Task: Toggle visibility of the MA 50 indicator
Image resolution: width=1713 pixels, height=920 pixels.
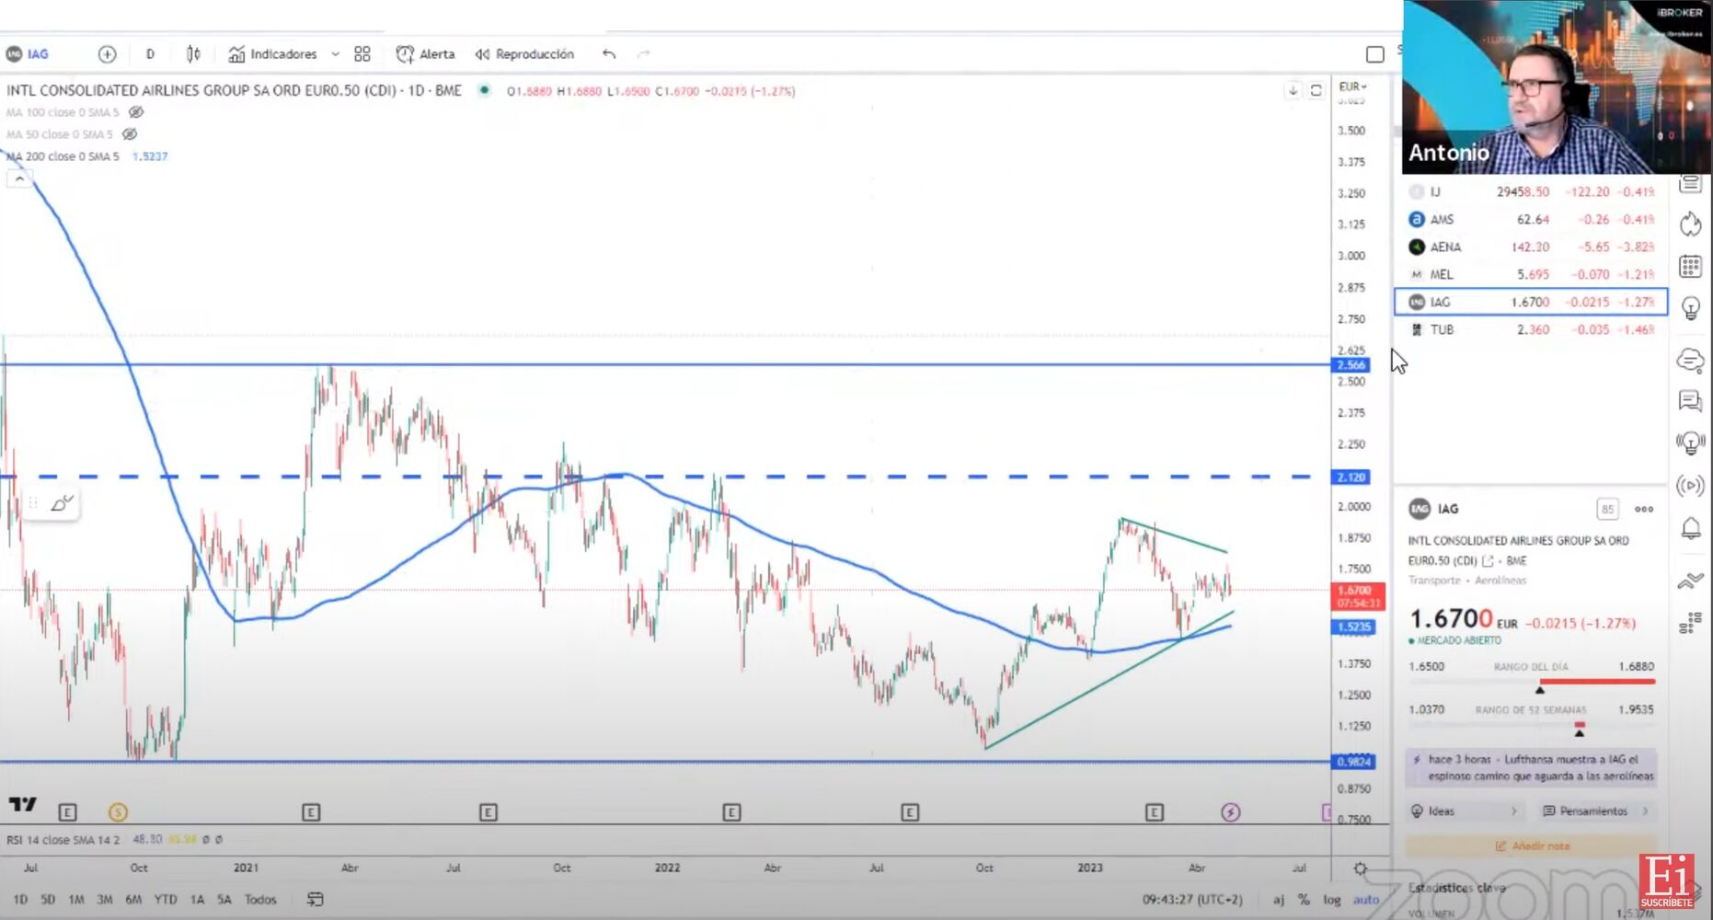Action: 130,134
